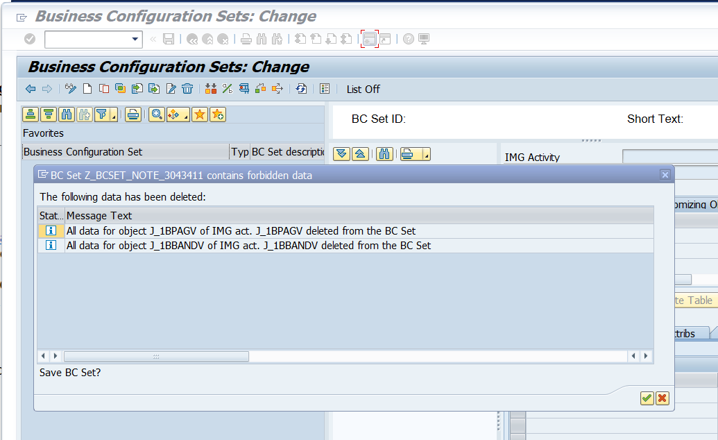Click the IMG Activity input field
718x440 pixels.
[670, 157]
